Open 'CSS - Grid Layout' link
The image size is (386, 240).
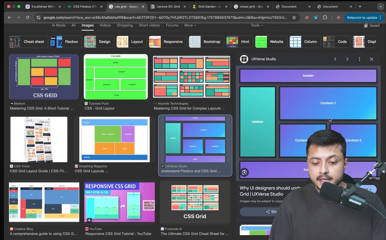(99, 108)
